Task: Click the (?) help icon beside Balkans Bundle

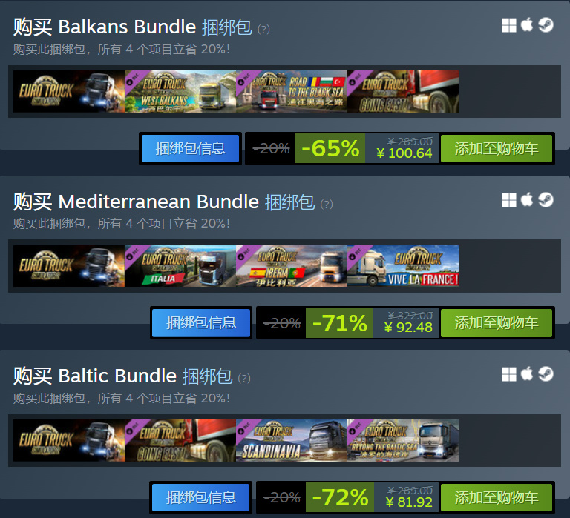Action: 263,29
